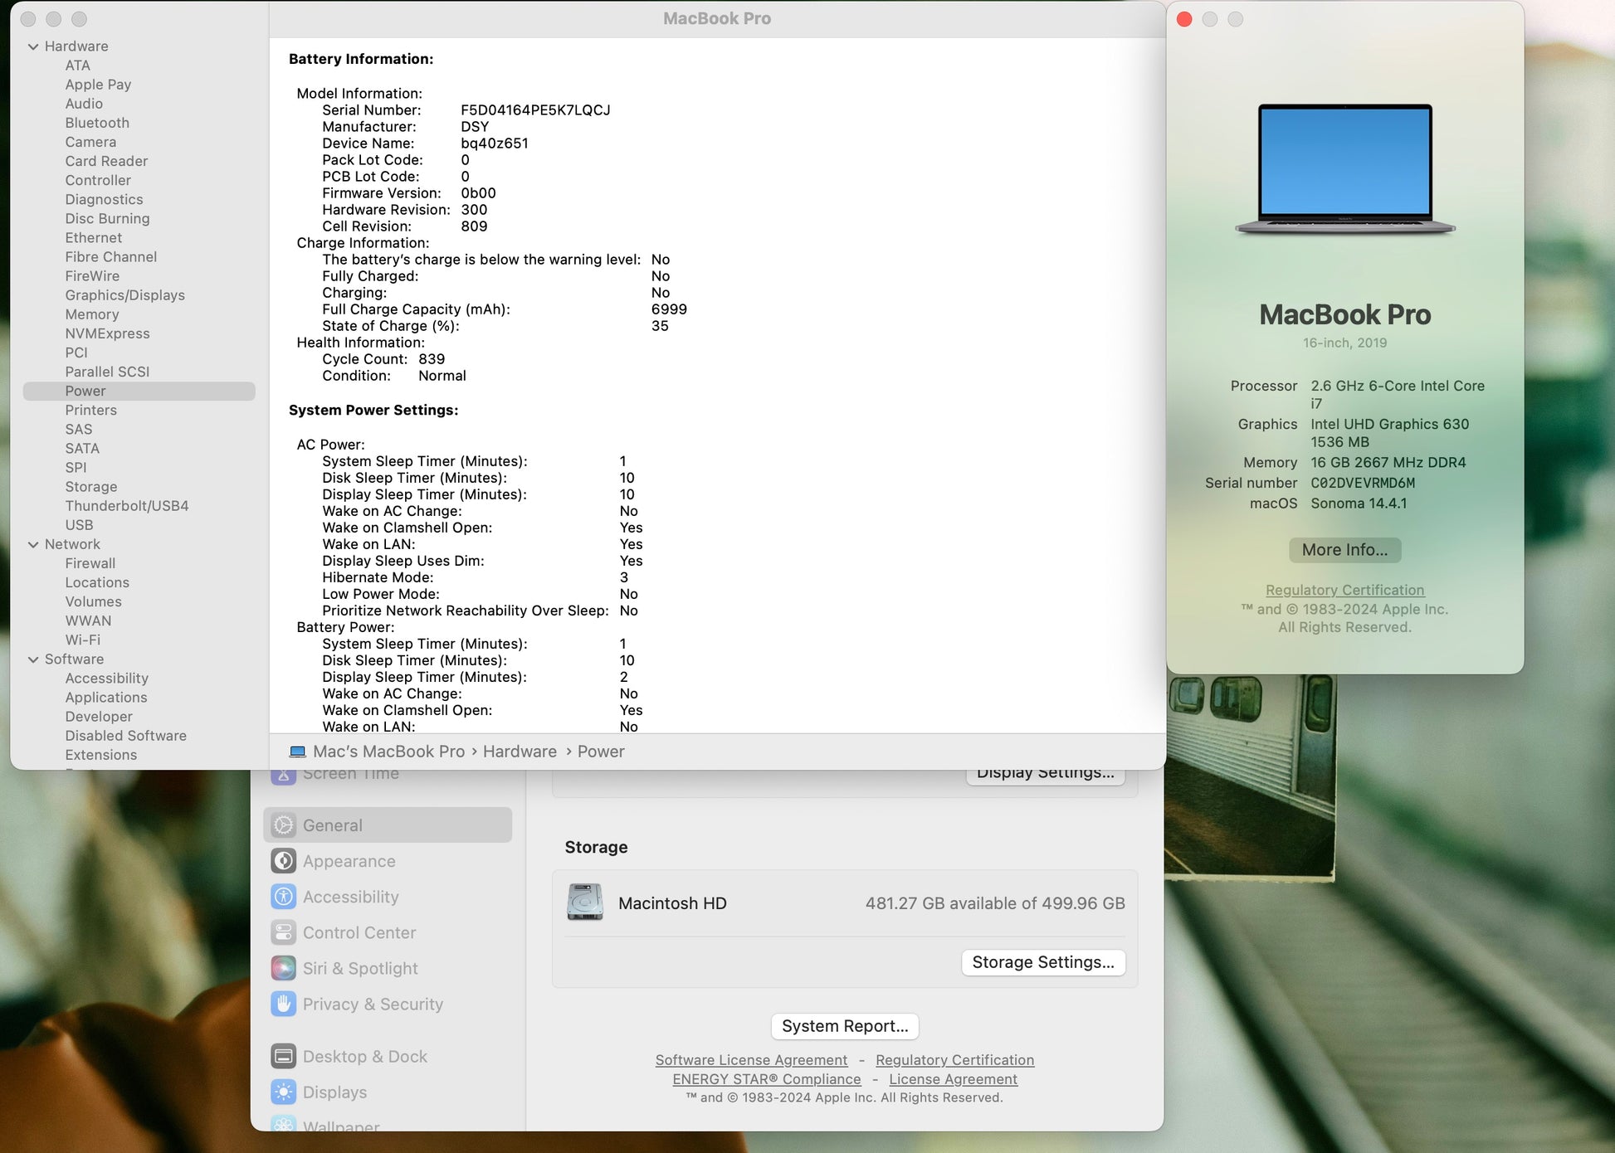Open Control Center via its sidebar icon
The image size is (1615, 1153).
[284, 932]
